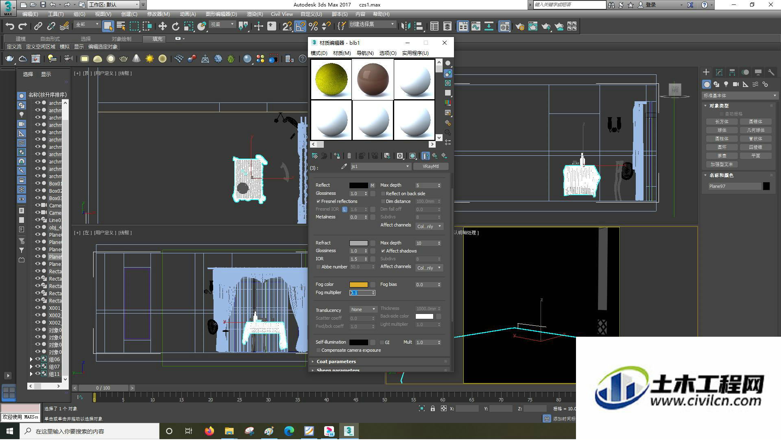The image size is (781, 440).
Task: Enable Compensate camera exposure checkbox
Action: (319, 350)
